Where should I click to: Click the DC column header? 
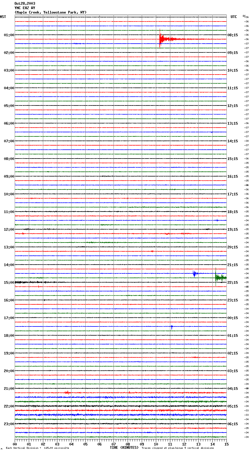click(244, 16)
